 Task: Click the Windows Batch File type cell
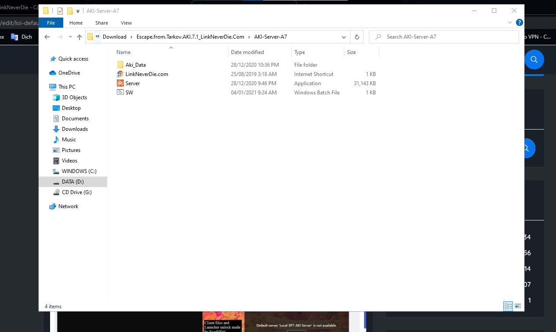(x=317, y=93)
